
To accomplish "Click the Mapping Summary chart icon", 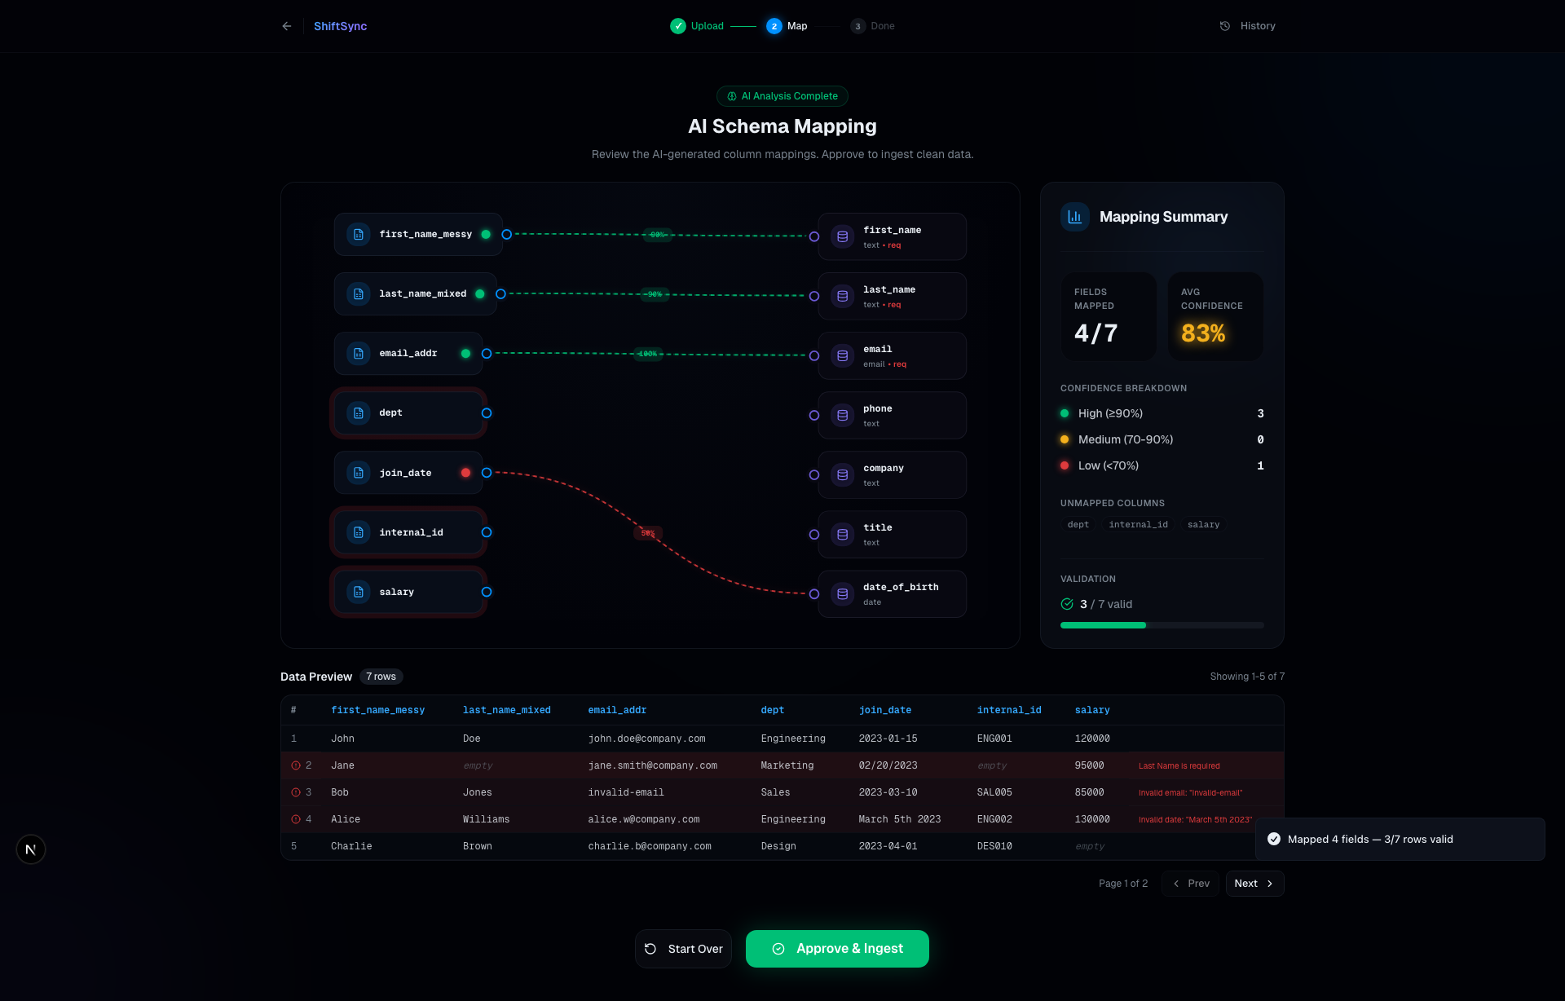I will point(1074,217).
